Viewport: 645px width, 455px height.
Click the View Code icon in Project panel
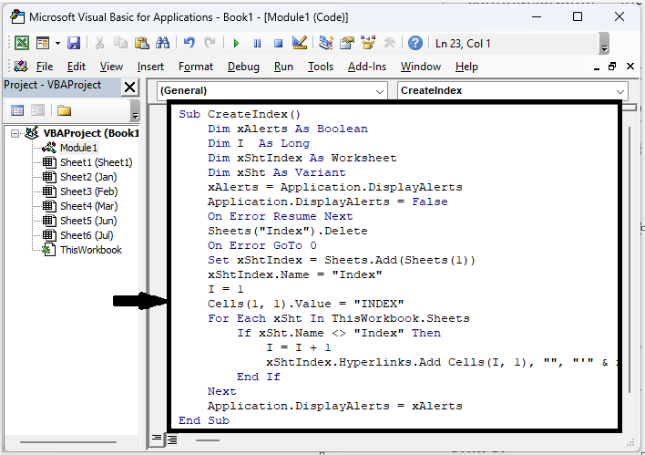17,110
